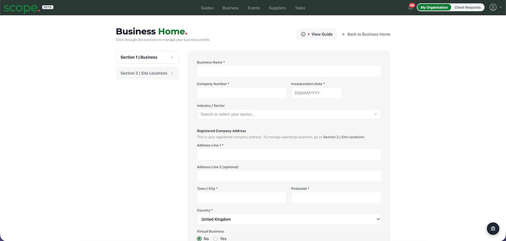This screenshot has width=506, height=241.
Task: Open the user profile avatar menu
Action: click(493, 7)
